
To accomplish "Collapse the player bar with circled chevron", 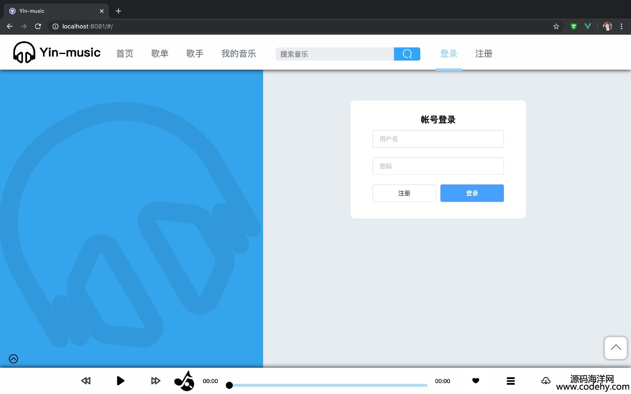I will [14, 359].
